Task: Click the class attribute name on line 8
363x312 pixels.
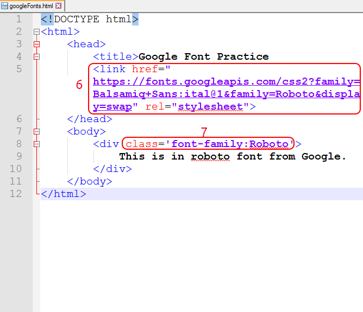Action: tap(142, 144)
